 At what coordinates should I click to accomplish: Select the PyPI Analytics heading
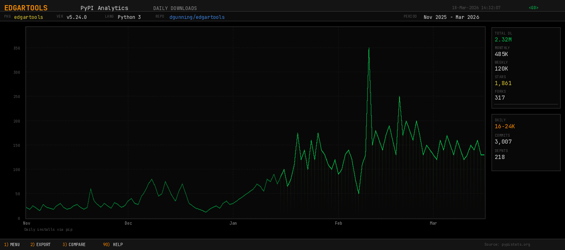[x=104, y=8]
